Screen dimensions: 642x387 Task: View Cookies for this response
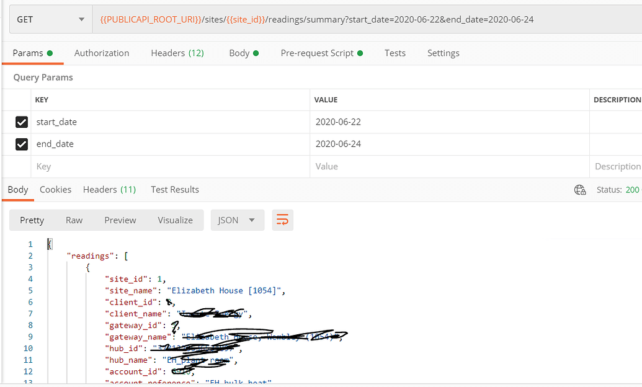click(55, 190)
